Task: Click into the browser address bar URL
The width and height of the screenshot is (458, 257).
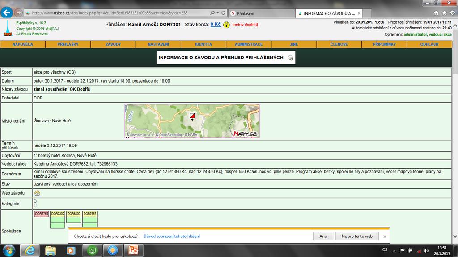Action: coord(110,13)
